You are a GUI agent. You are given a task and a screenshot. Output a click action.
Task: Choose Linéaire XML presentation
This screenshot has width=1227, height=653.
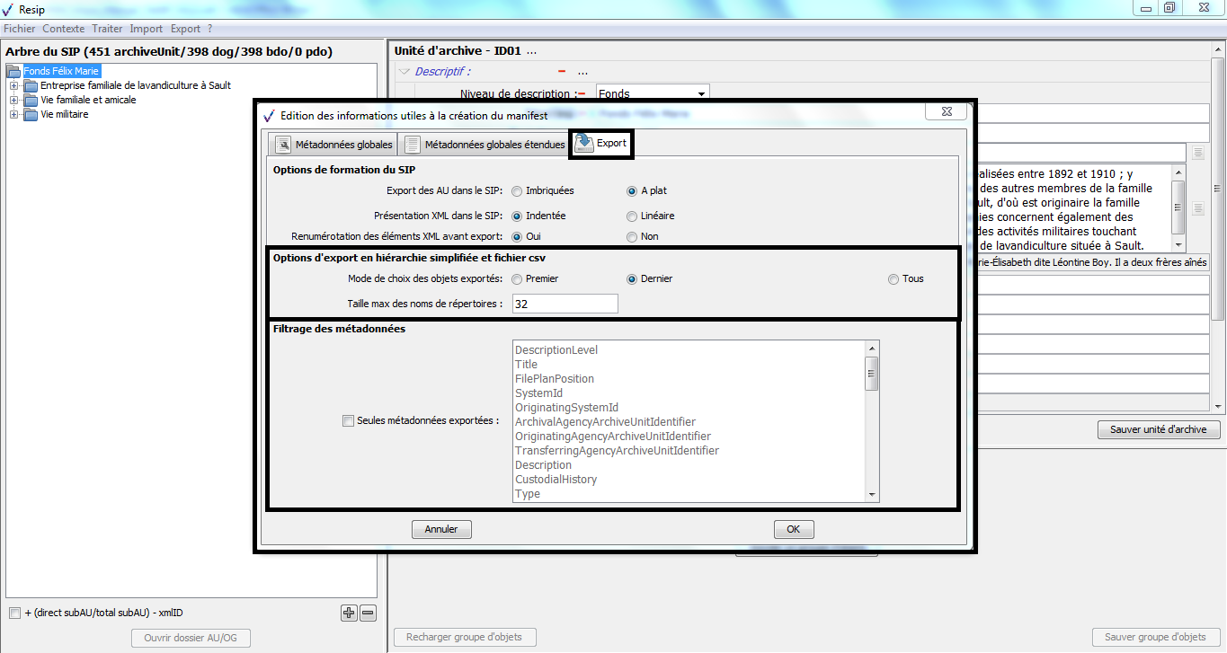click(x=632, y=216)
